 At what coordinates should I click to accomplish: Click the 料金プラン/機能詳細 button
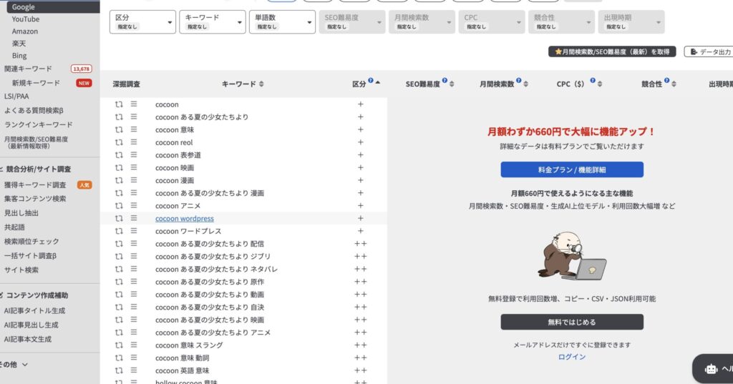point(572,169)
